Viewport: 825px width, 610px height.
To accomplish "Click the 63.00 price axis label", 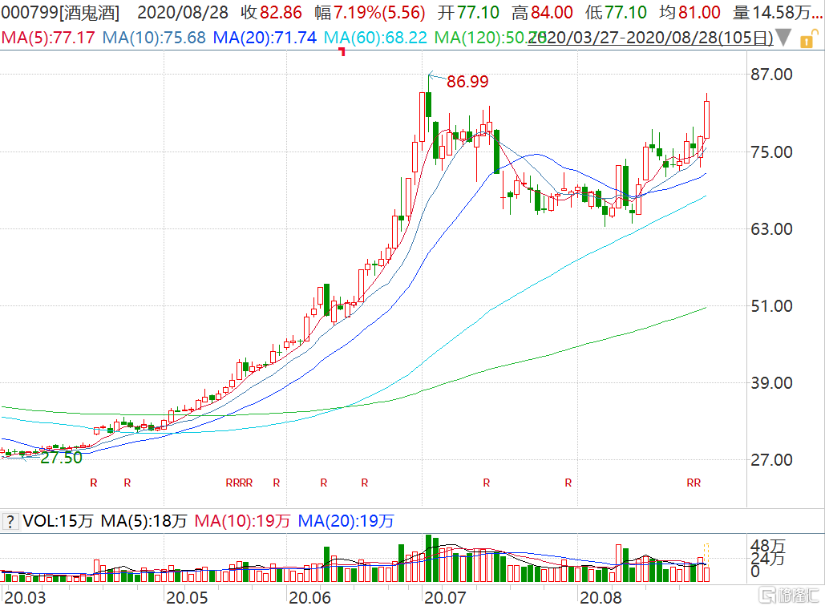I will [x=771, y=229].
